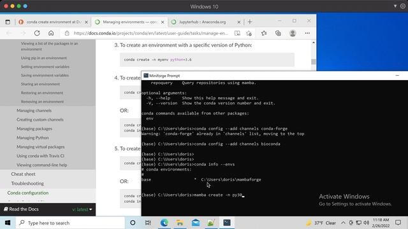Open 'Restoring an environment' link
This screenshot has height=229, width=408.
click(x=42, y=93)
